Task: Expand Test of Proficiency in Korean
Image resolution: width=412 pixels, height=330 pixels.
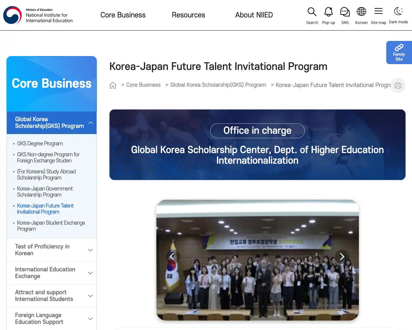Action: 51,250
